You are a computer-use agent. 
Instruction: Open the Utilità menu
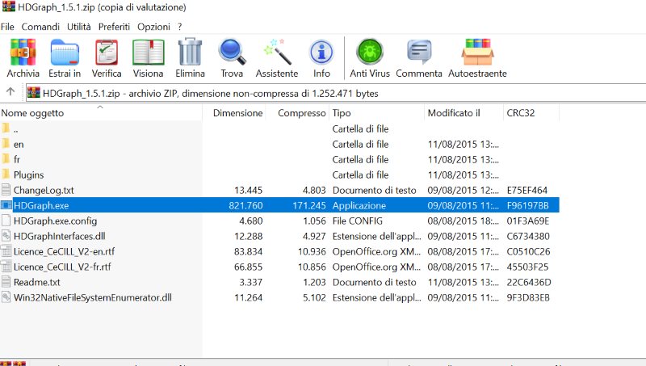[x=78, y=27]
